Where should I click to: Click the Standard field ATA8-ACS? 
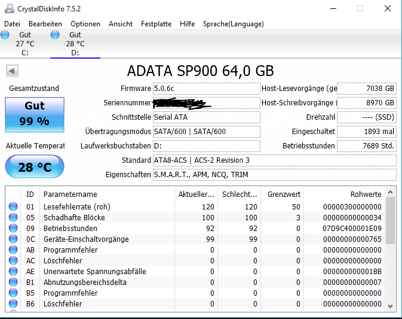click(275, 160)
